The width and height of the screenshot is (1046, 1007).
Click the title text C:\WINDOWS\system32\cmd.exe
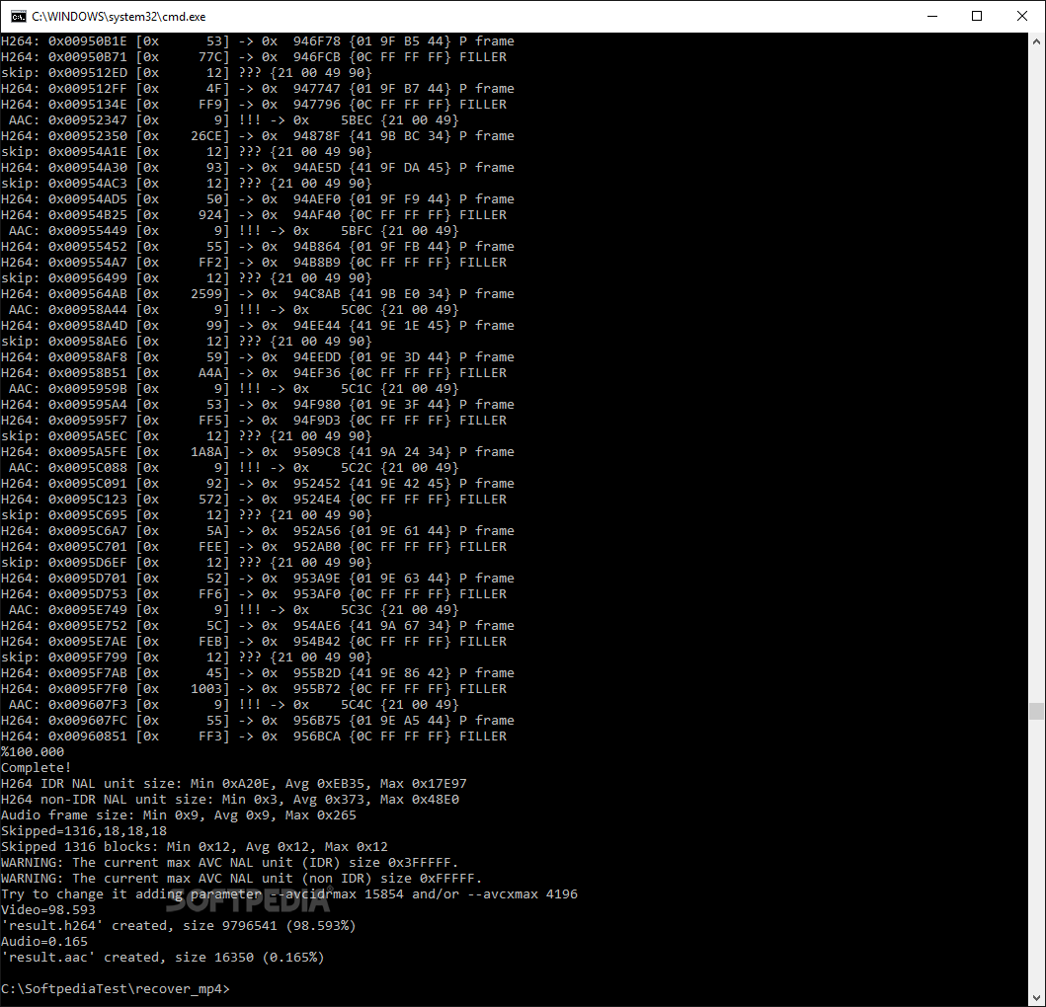(119, 17)
